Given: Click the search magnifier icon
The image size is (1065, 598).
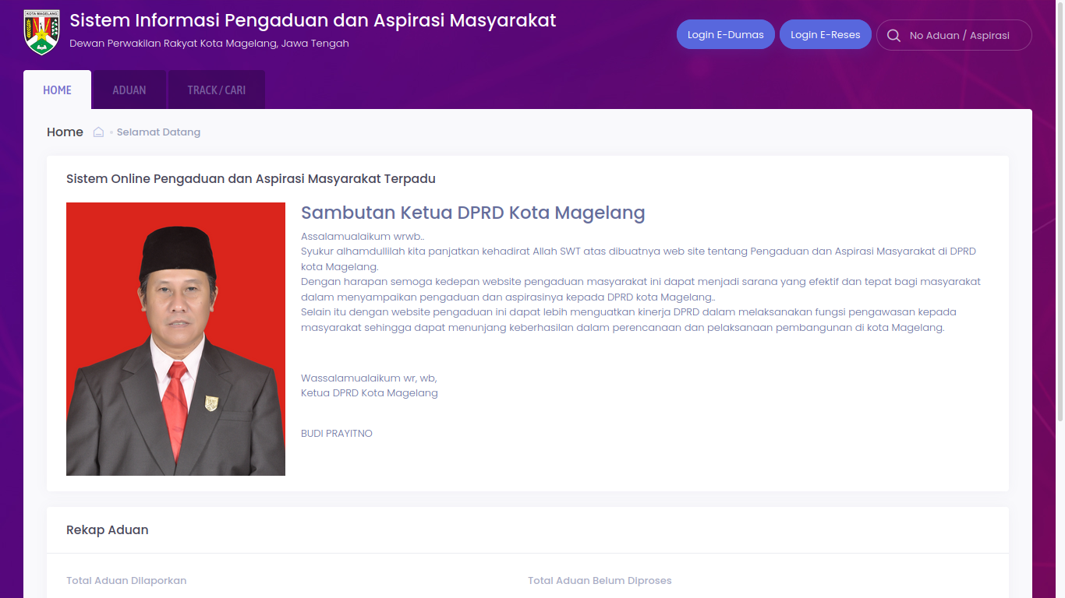Looking at the screenshot, I should pos(893,35).
